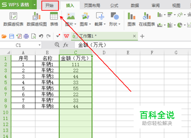The image size is (191, 138).
Task: Insert a pie chart from the small icons
Action: pos(180,25)
